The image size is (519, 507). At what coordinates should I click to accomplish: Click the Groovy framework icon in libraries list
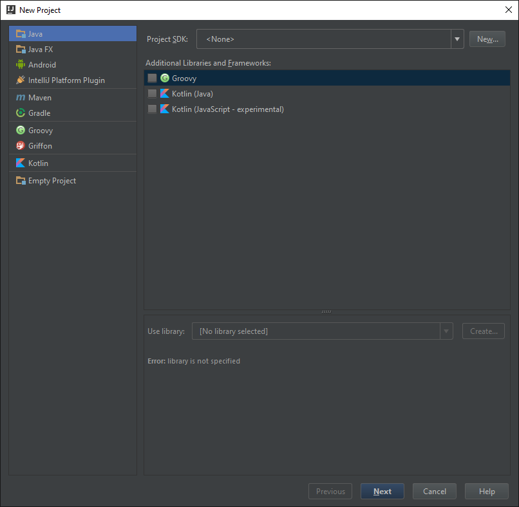[x=164, y=78]
